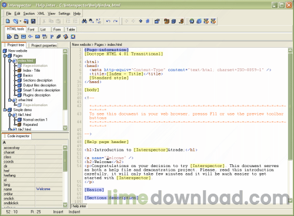Image resolution: width=294 pixels, height=216 pixels.
Task: Click the binoculars Find icon
Action: 85,21
